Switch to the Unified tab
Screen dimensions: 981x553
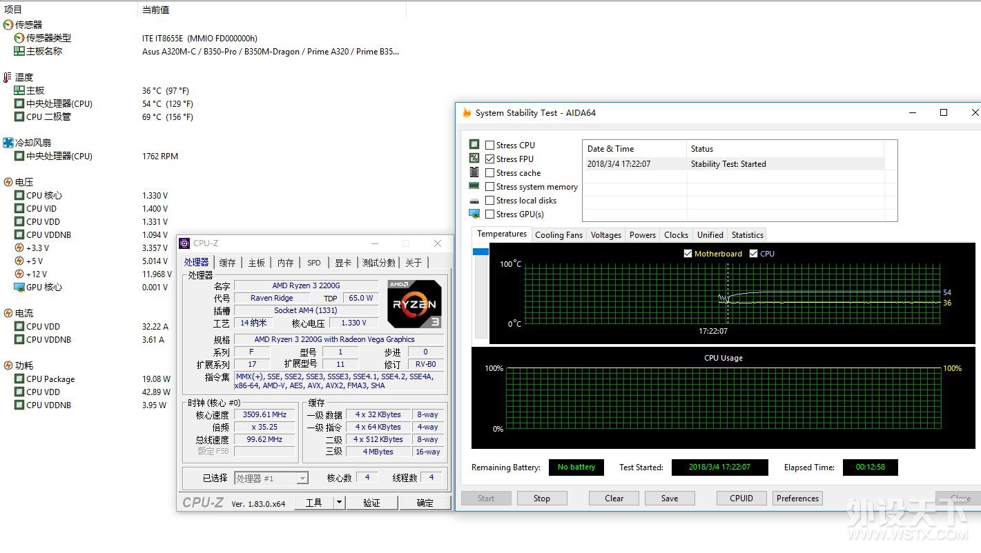pyautogui.click(x=710, y=235)
